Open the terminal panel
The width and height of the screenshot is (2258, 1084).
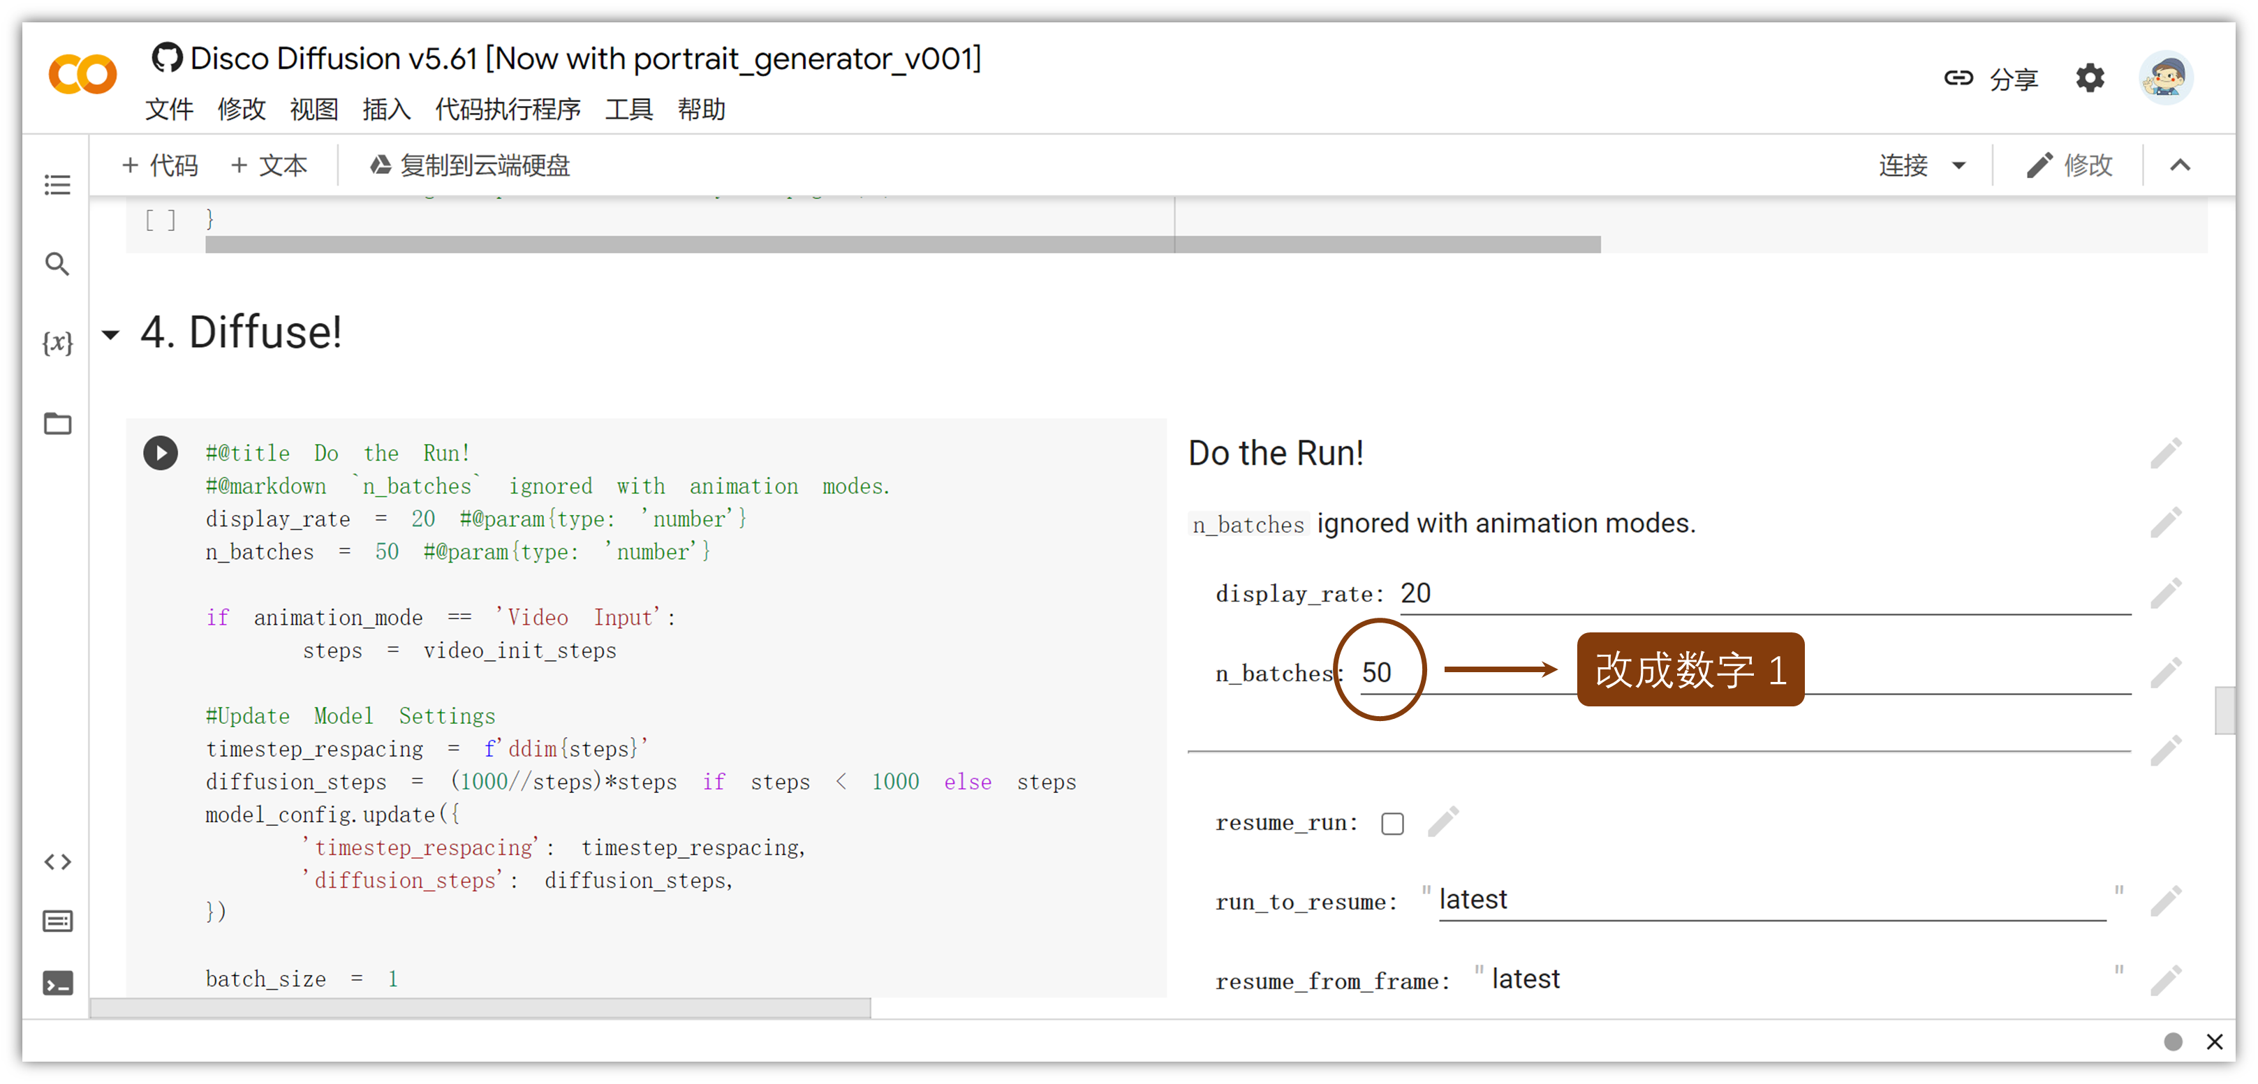tap(58, 983)
